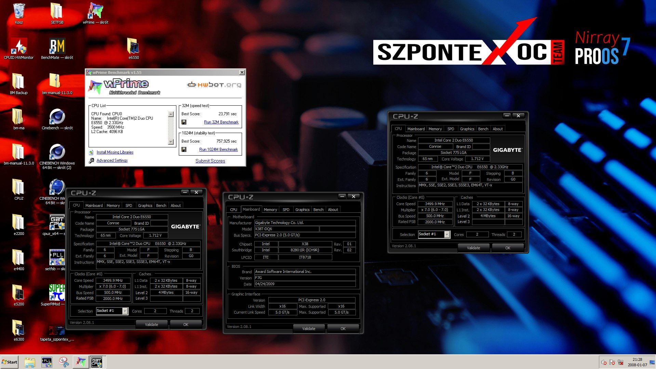The height and width of the screenshot is (369, 656).
Task: Click the save icon beside Run 32M Benchmark
Action: pos(184,122)
